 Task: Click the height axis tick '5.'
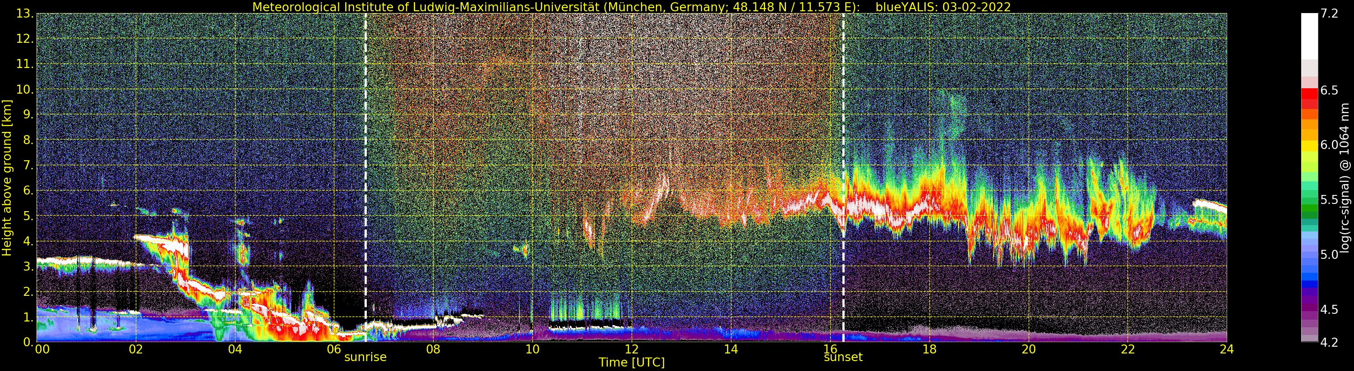pos(28,216)
